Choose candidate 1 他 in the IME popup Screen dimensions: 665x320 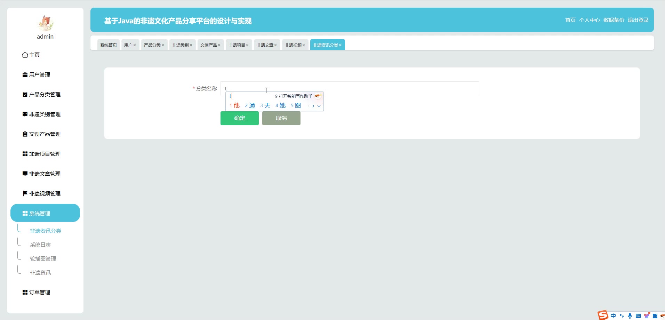point(235,105)
